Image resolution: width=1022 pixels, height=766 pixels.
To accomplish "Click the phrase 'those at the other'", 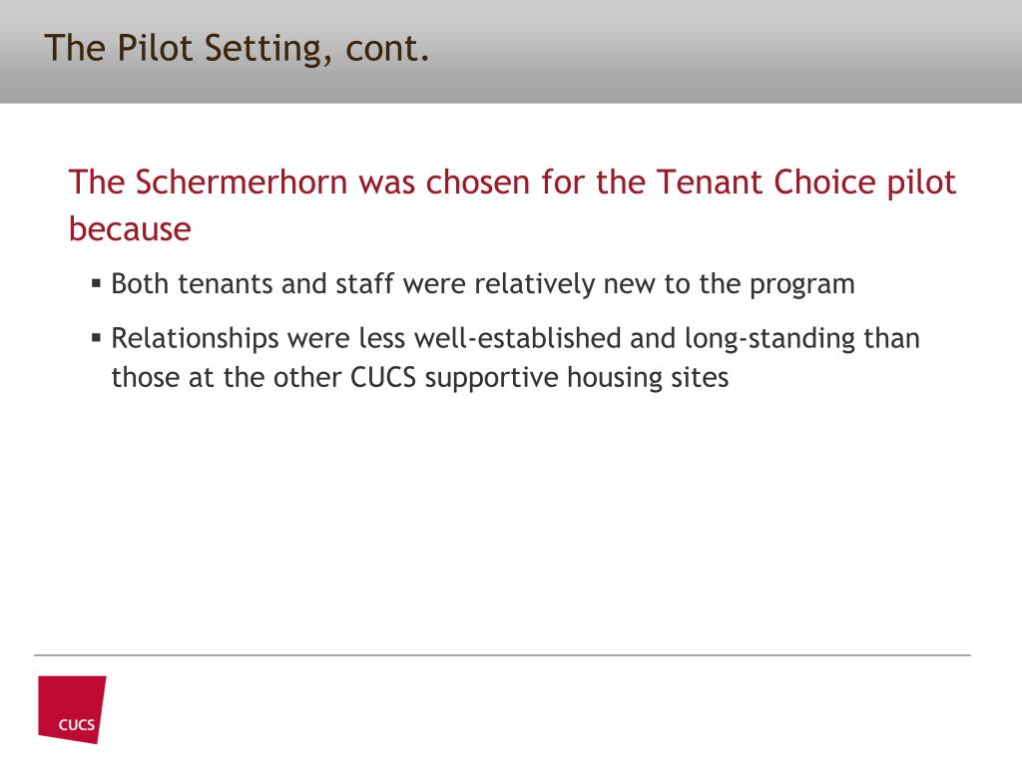I will 227,378.
